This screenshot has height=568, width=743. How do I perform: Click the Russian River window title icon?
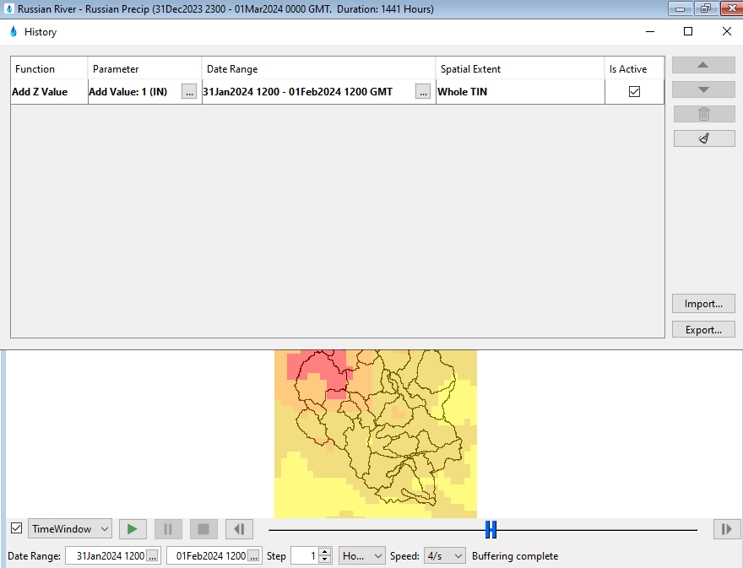pyautogui.click(x=9, y=8)
